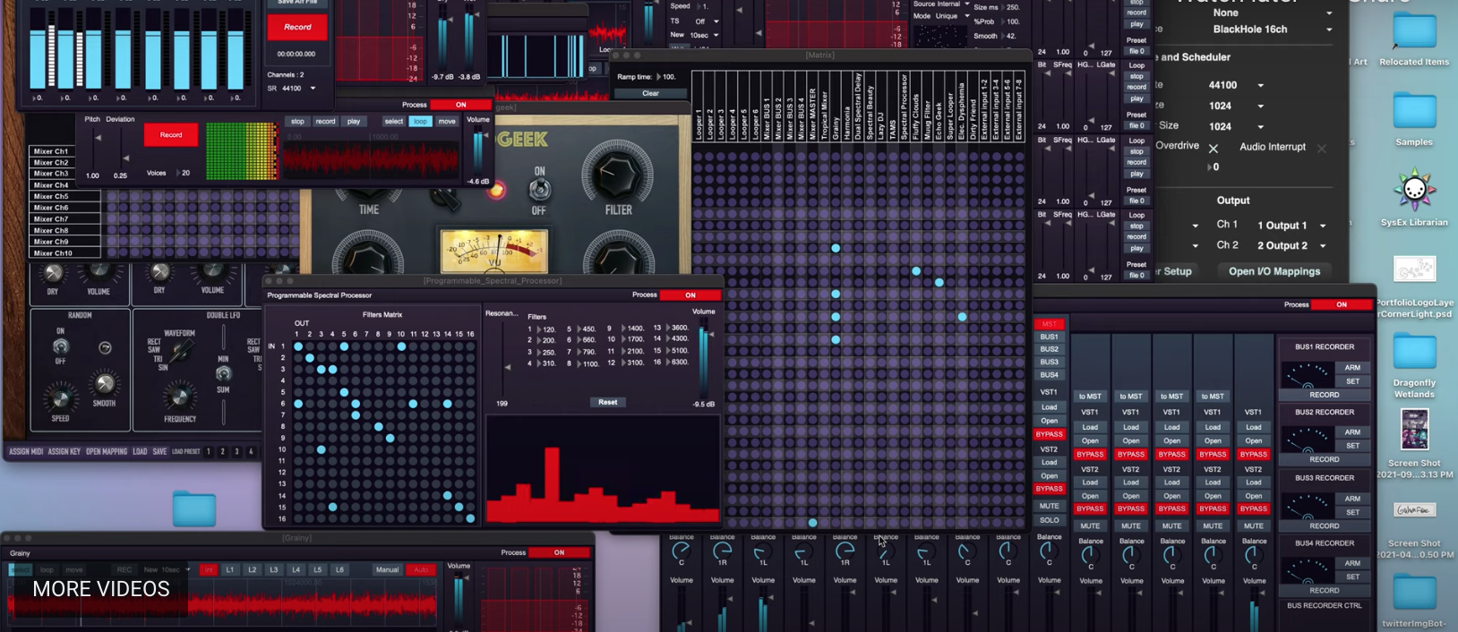Image resolution: width=1458 pixels, height=632 pixels.
Task: Click ASSIGN MIDI in the synth footer
Action: 26,451
